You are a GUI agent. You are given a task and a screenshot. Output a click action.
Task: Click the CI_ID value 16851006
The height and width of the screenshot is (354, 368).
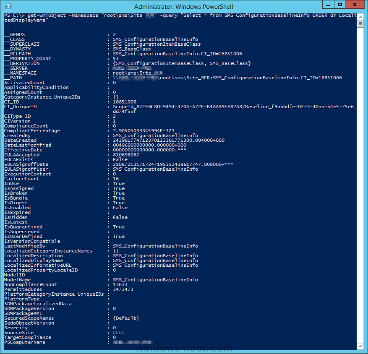coord(125,102)
